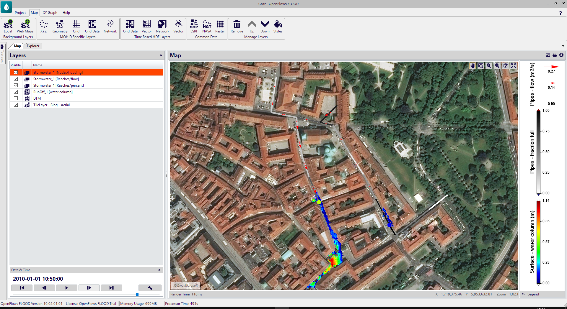Zoom out on the map

(497, 66)
